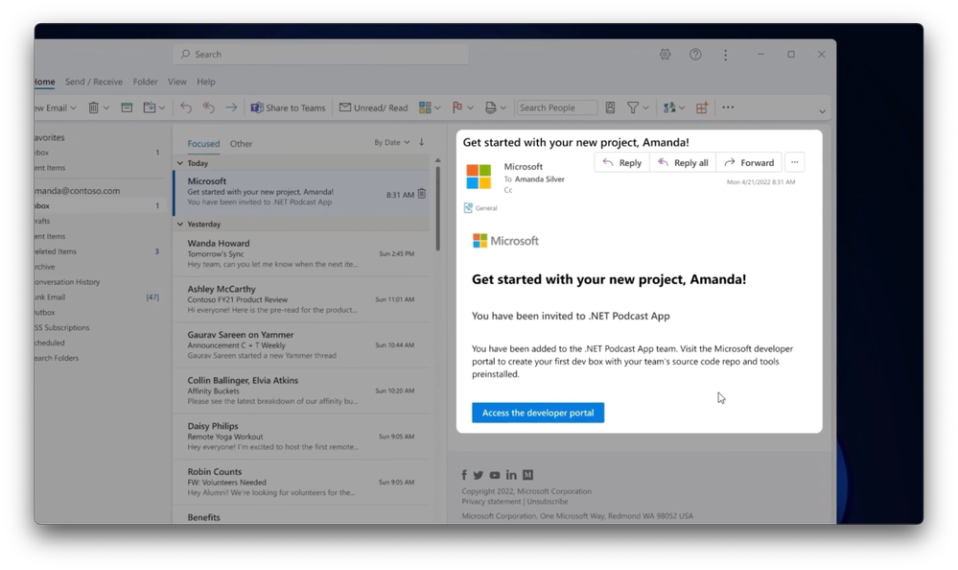Open the ribbon overflow ellipsis
This screenshot has width=958, height=570.
coord(728,107)
